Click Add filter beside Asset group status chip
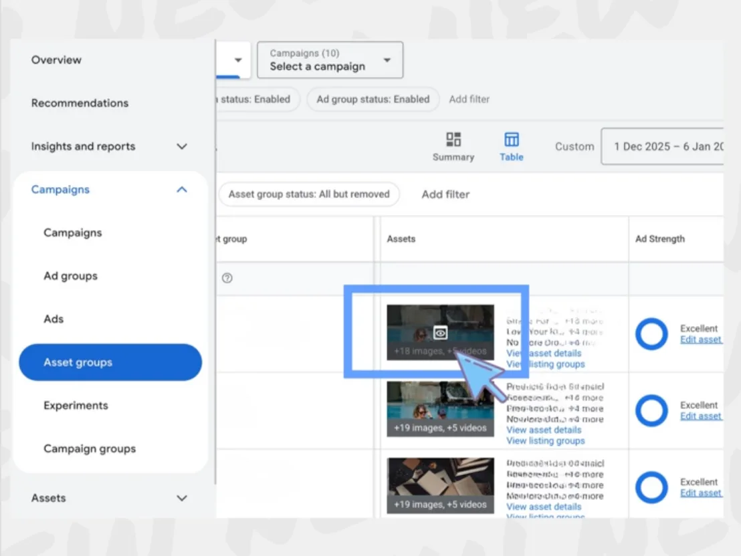Viewport: 741px width, 556px height. 445,194
